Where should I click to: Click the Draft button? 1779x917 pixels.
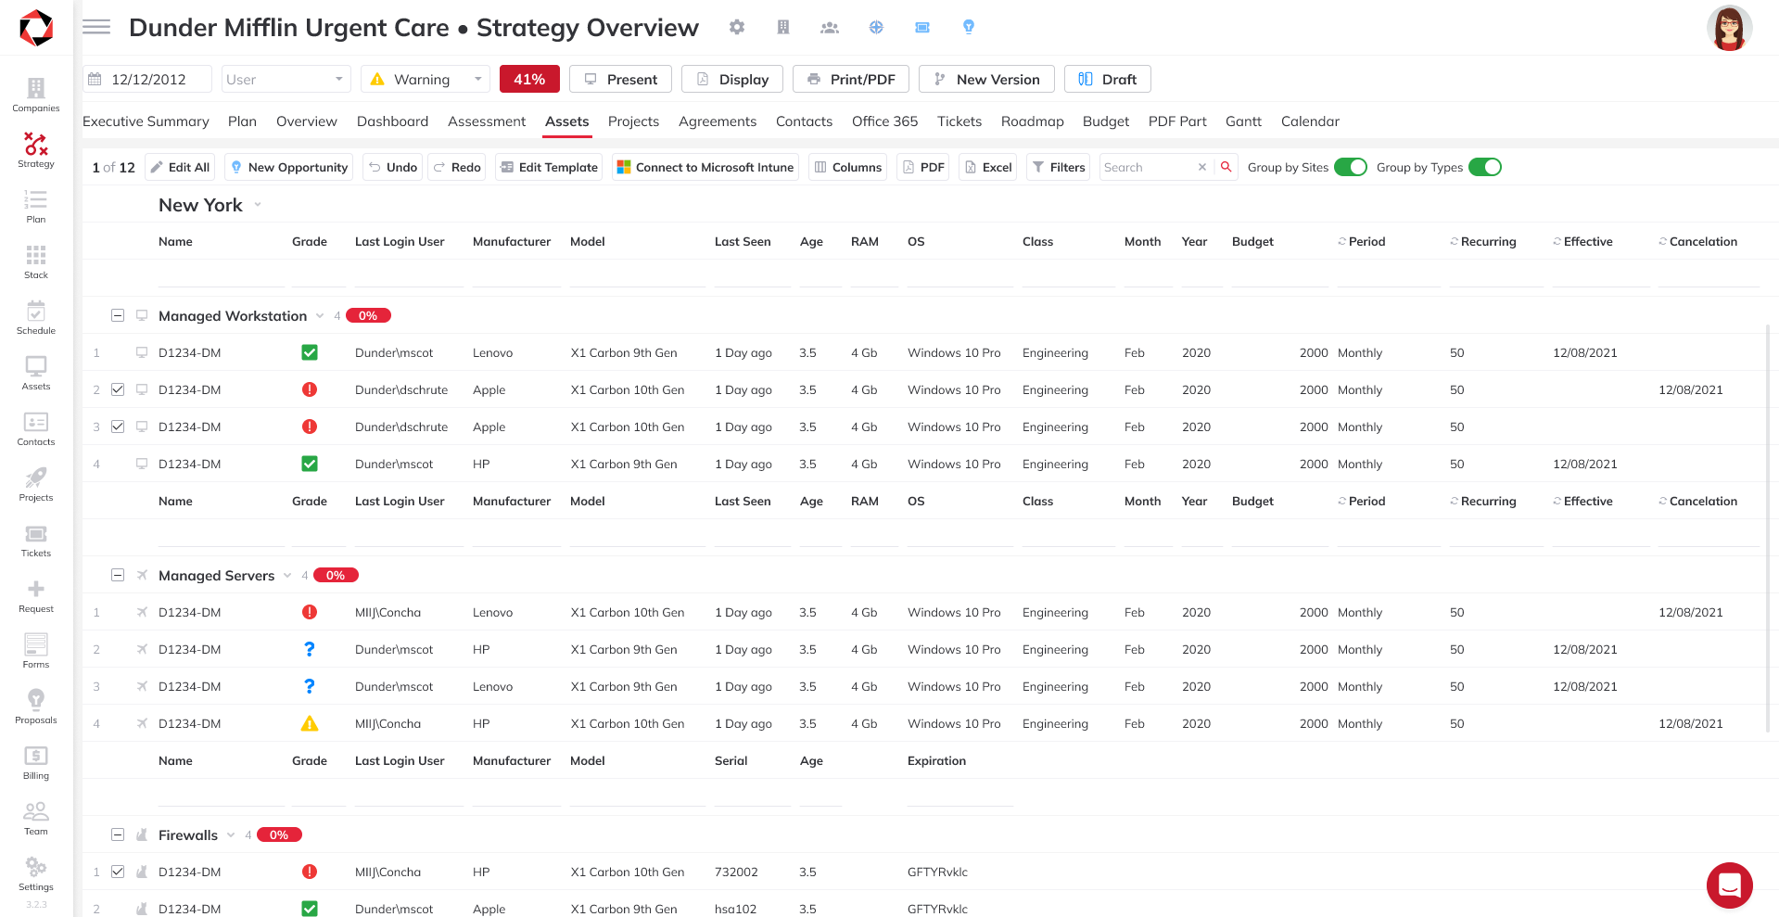click(1108, 79)
